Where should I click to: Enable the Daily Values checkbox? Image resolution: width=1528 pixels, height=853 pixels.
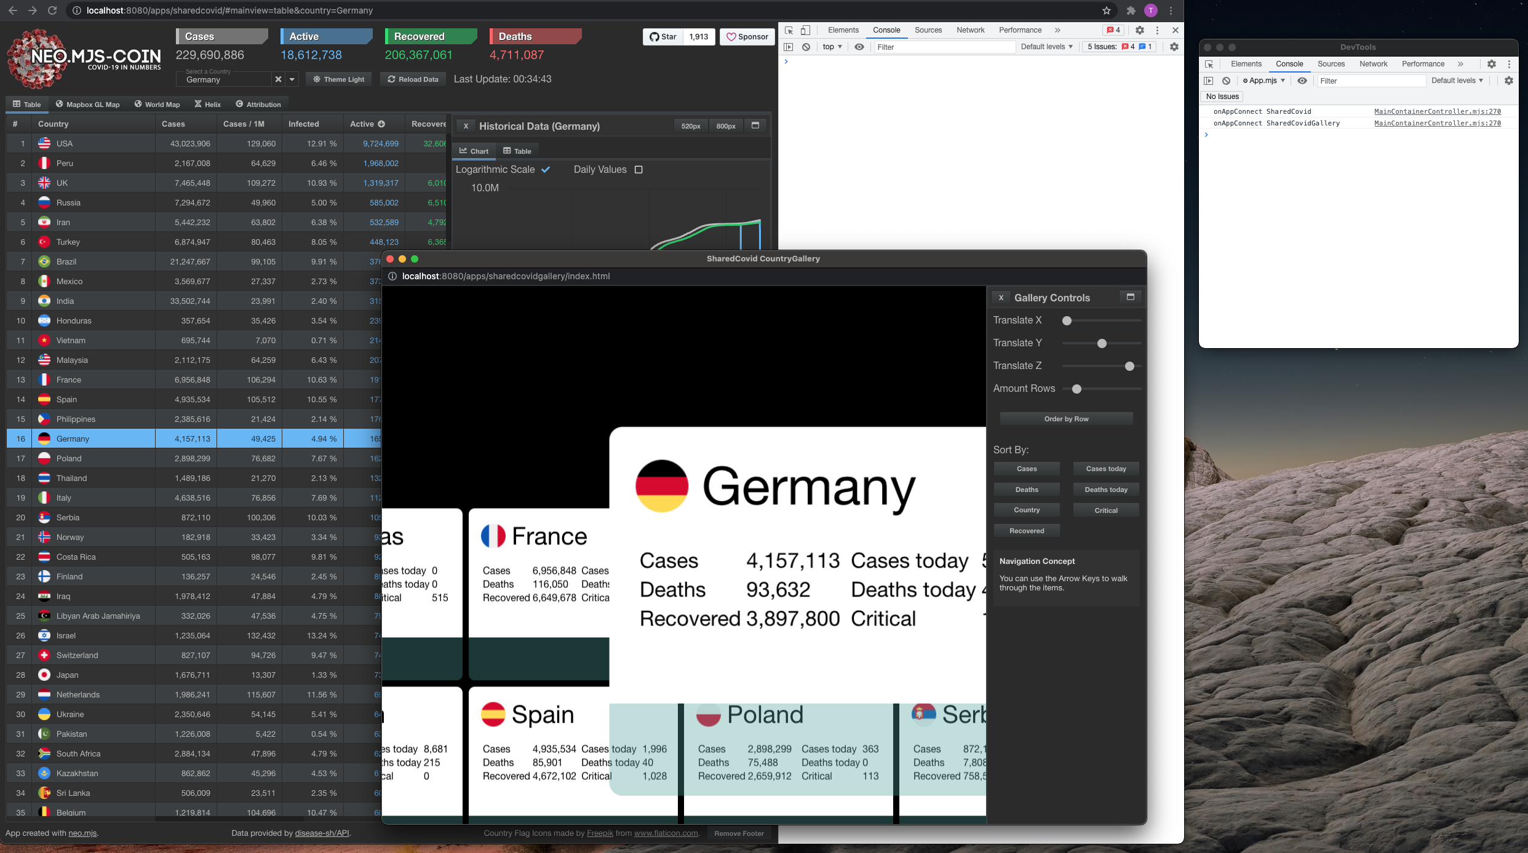(639, 169)
